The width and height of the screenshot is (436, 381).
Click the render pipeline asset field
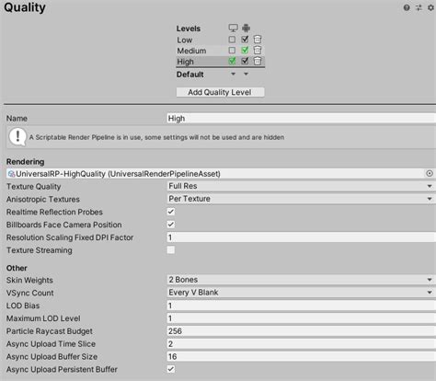coord(216,174)
